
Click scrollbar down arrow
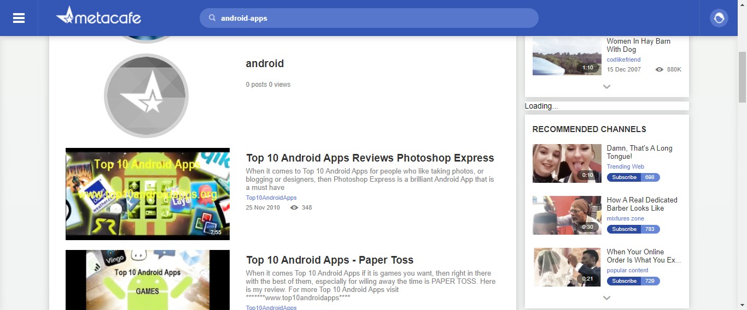pyautogui.click(x=742, y=305)
